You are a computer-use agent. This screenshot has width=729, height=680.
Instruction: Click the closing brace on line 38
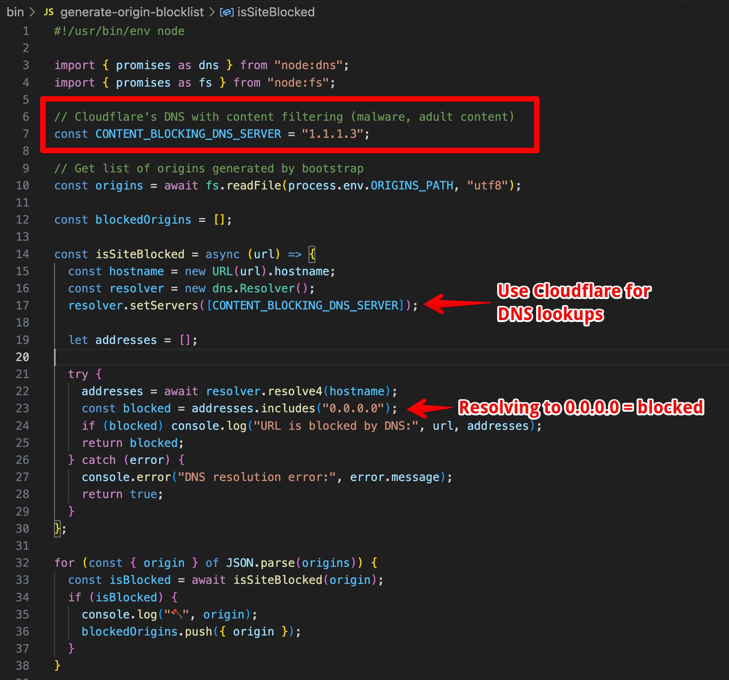point(58,666)
